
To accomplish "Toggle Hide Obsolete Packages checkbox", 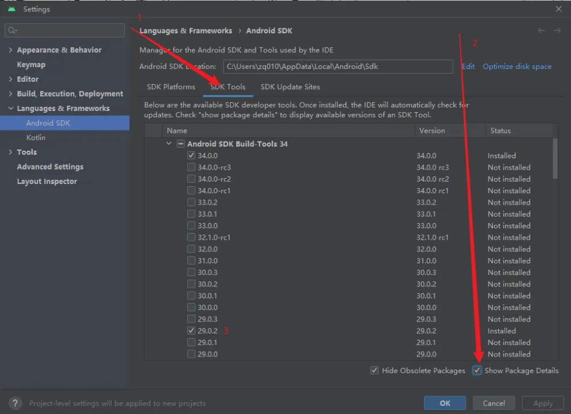I will click(x=375, y=371).
